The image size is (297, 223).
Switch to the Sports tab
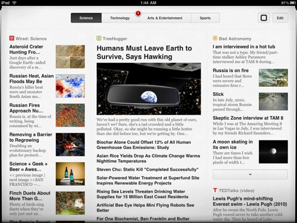pos(205,18)
